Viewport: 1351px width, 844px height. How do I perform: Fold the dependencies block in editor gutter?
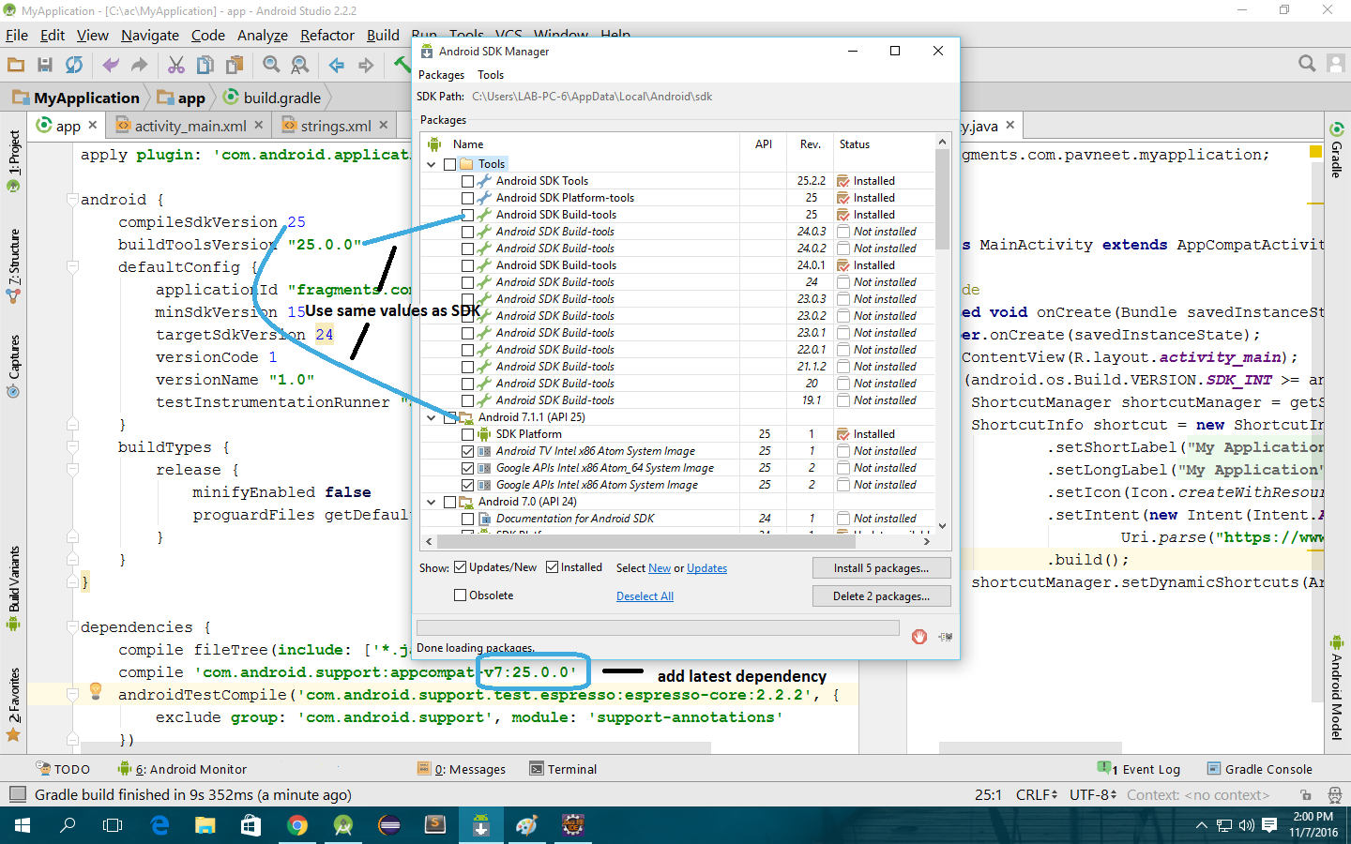click(71, 627)
